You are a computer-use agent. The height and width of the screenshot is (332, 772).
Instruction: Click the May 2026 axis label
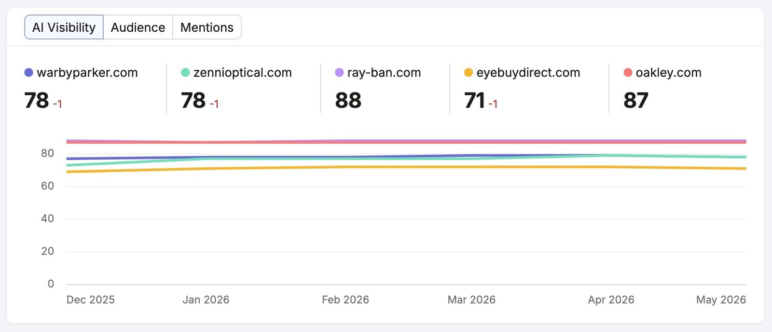[x=721, y=300]
